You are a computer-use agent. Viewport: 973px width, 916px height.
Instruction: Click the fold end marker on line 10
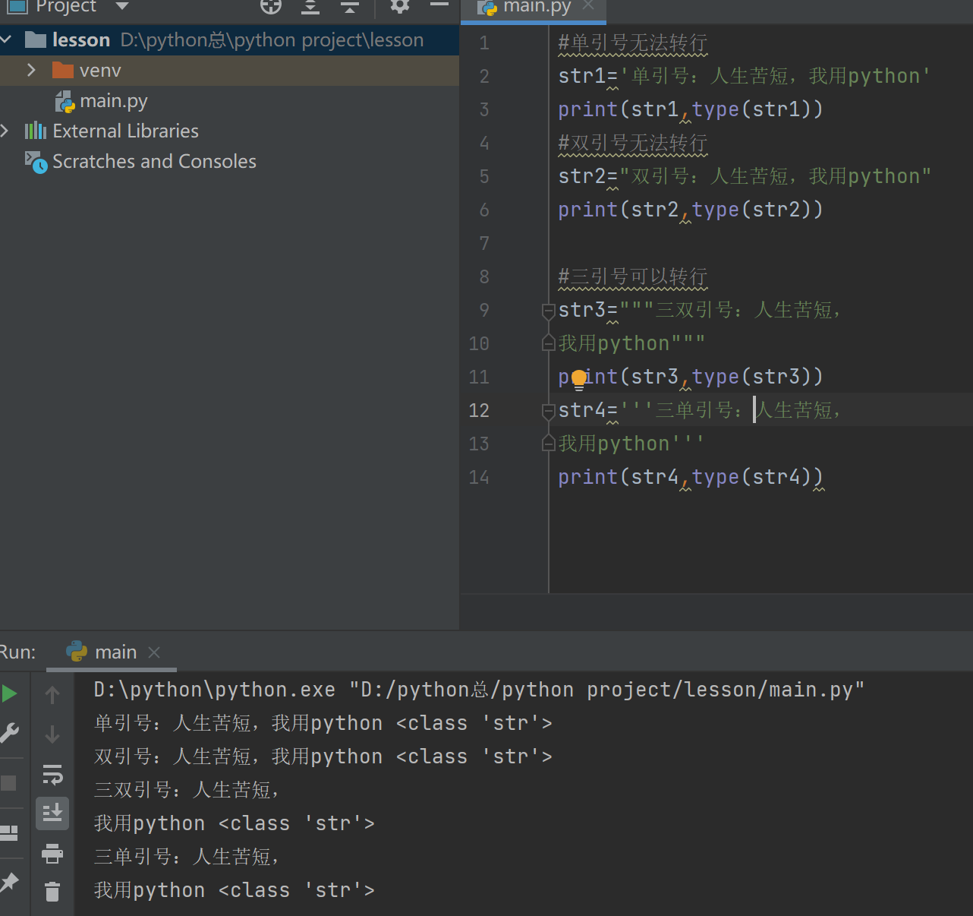[x=548, y=343]
